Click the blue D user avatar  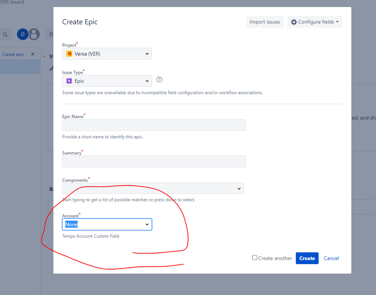coord(23,34)
